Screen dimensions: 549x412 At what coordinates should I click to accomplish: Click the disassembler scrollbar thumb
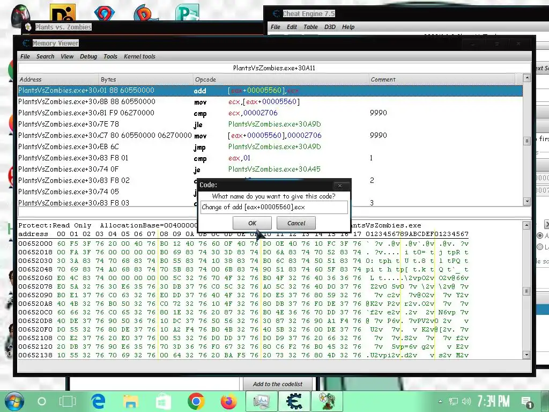point(526,141)
